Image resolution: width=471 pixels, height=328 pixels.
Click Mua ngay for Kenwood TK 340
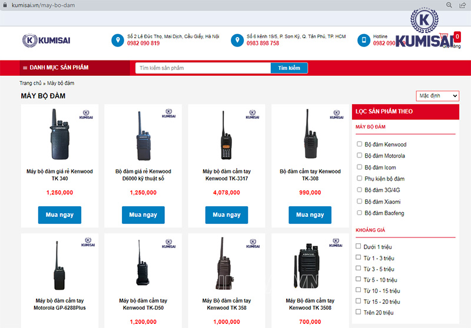[59, 215]
